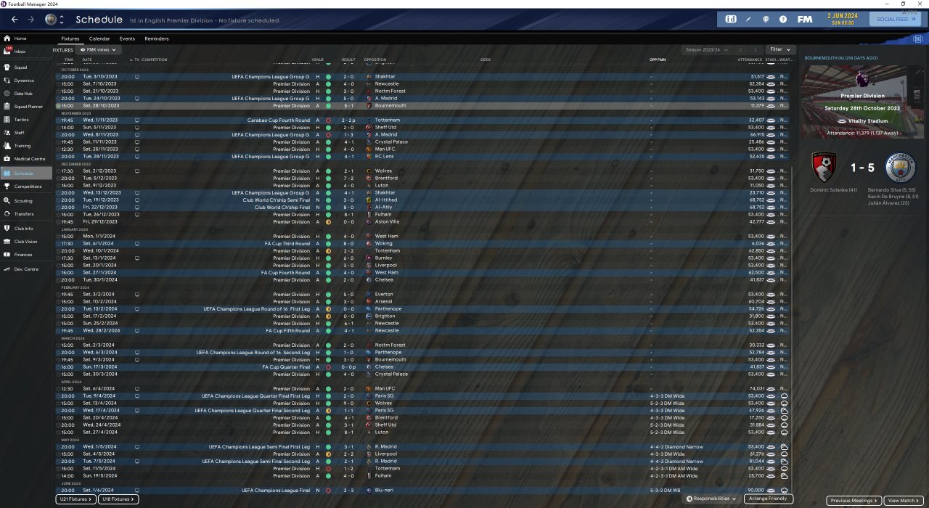Open the Season 2023/24 dropdown
Image resolution: width=929 pixels, height=508 pixels.
click(705, 50)
